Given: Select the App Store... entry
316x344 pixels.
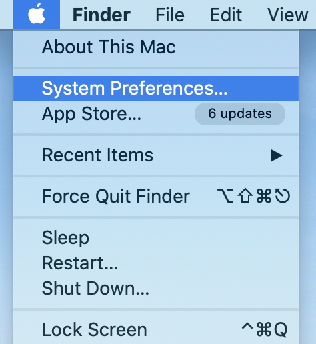Looking at the screenshot, I should pyautogui.click(x=156, y=114).
